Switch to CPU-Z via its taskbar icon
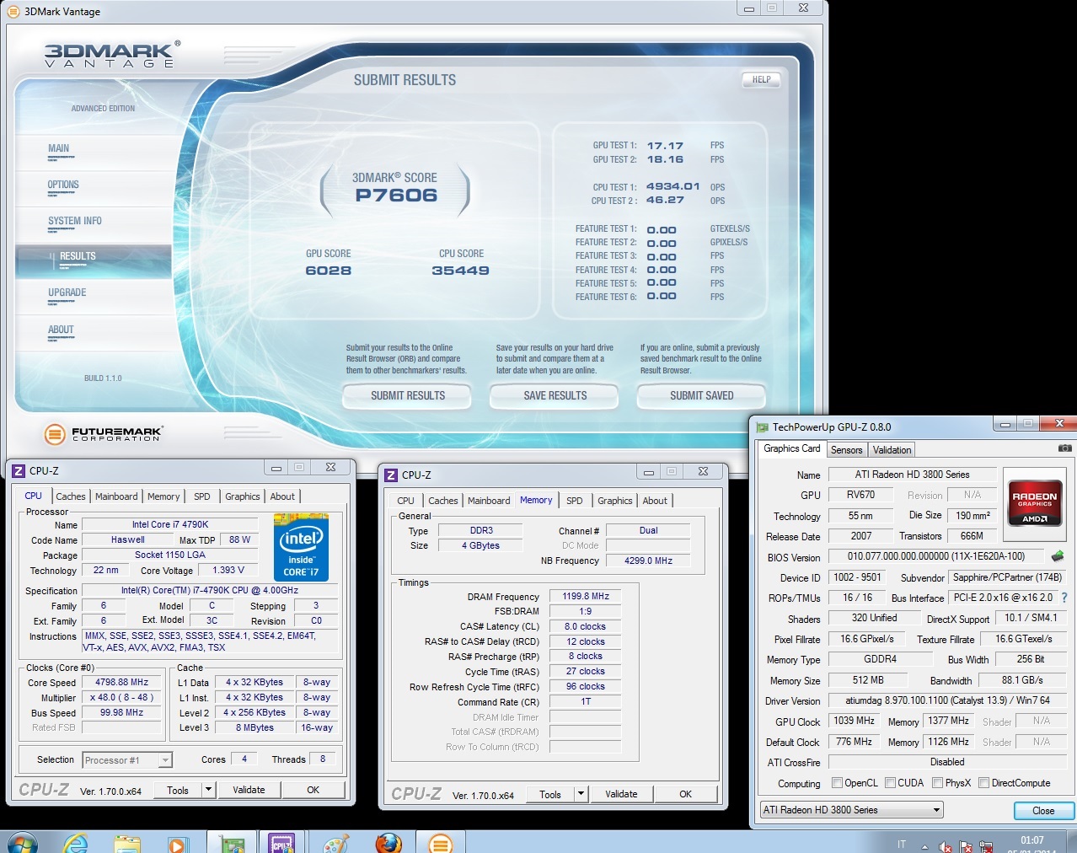Image resolution: width=1077 pixels, height=853 pixels. pyautogui.click(x=281, y=843)
